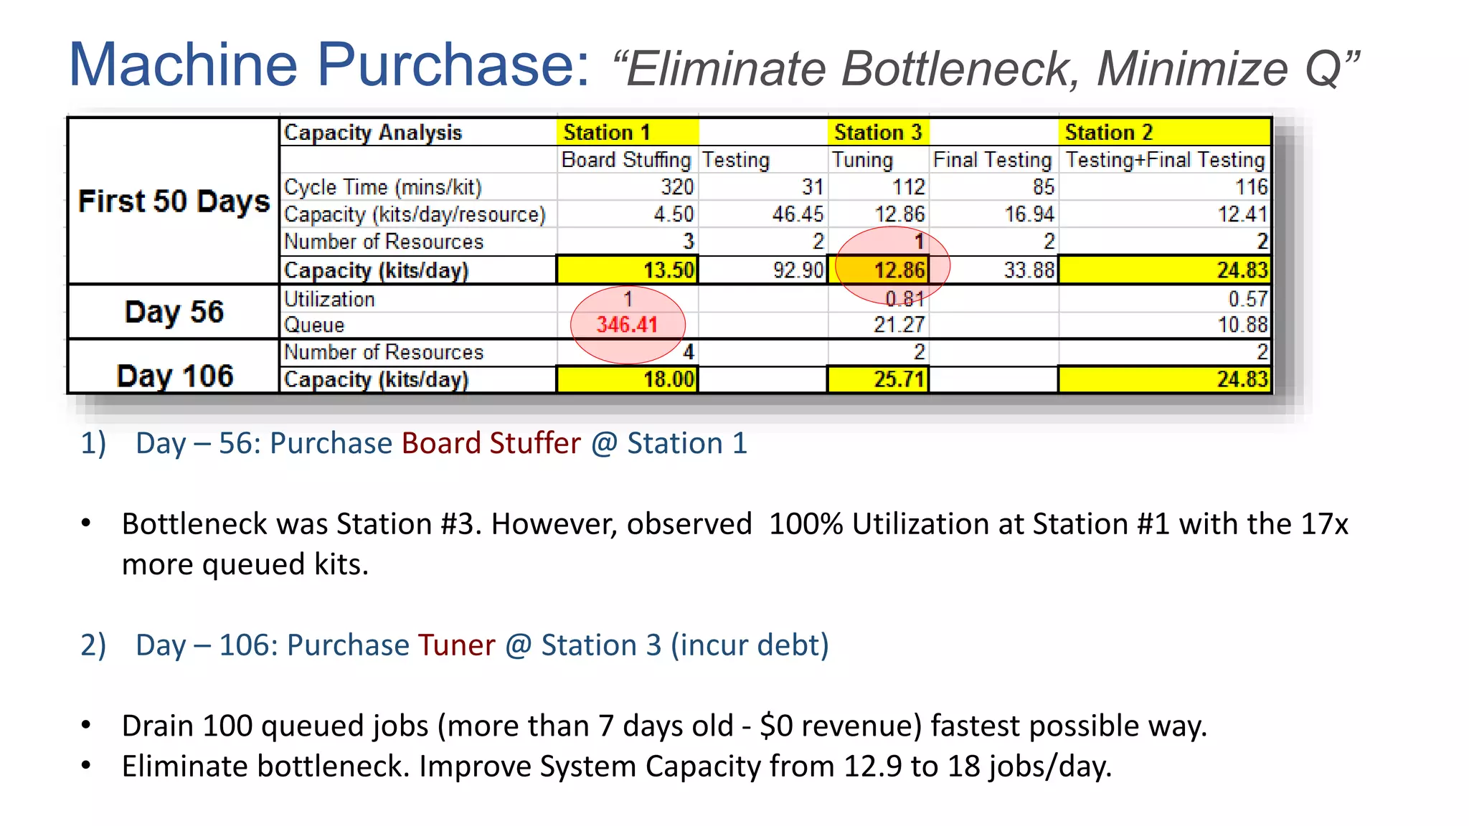Select the 'Station 2' yellow header cell
This screenshot has height=826, width=1469.
point(1163,132)
